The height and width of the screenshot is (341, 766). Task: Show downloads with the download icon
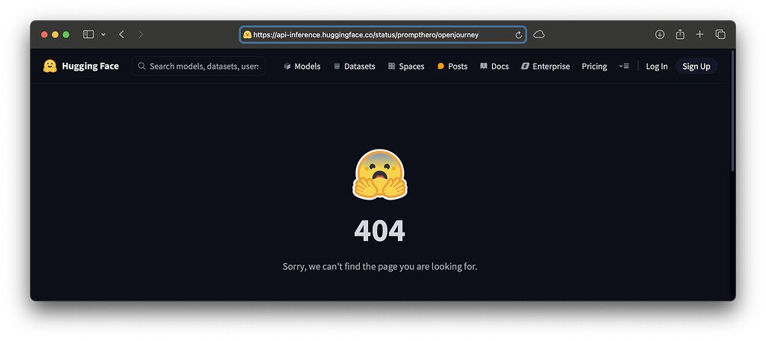(x=660, y=34)
